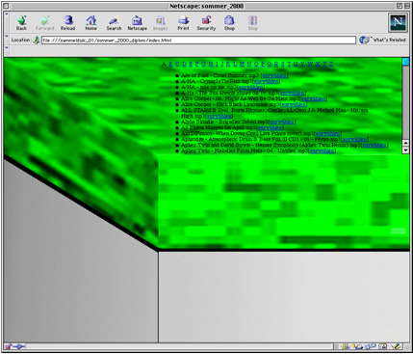Click the blue scrollbar thumb
This screenshot has height=354, width=413.
click(x=405, y=62)
